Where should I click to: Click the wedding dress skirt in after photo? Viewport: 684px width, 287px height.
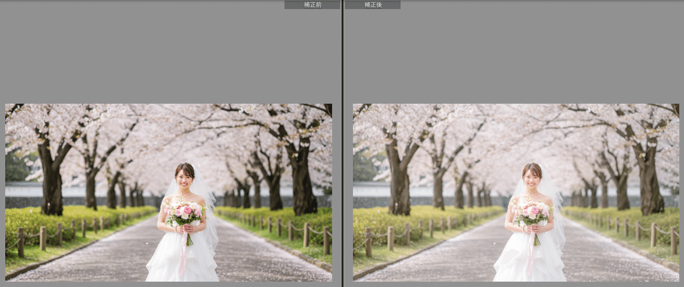[530, 262]
